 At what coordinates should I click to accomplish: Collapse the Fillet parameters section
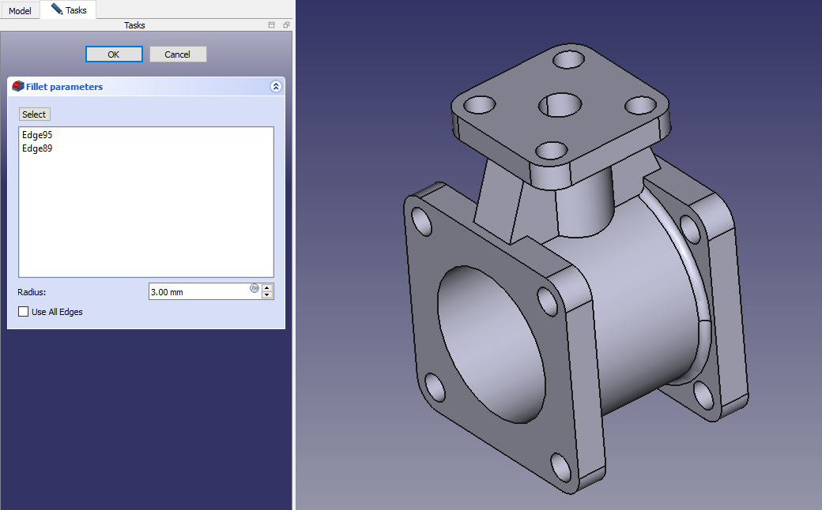tap(275, 87)
